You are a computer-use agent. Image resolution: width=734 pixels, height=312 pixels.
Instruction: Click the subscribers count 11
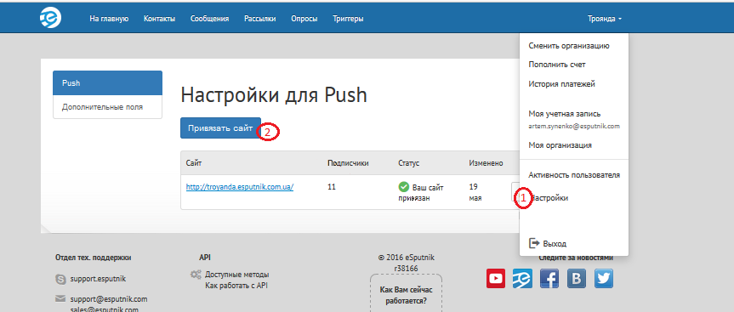click(332, 187)
